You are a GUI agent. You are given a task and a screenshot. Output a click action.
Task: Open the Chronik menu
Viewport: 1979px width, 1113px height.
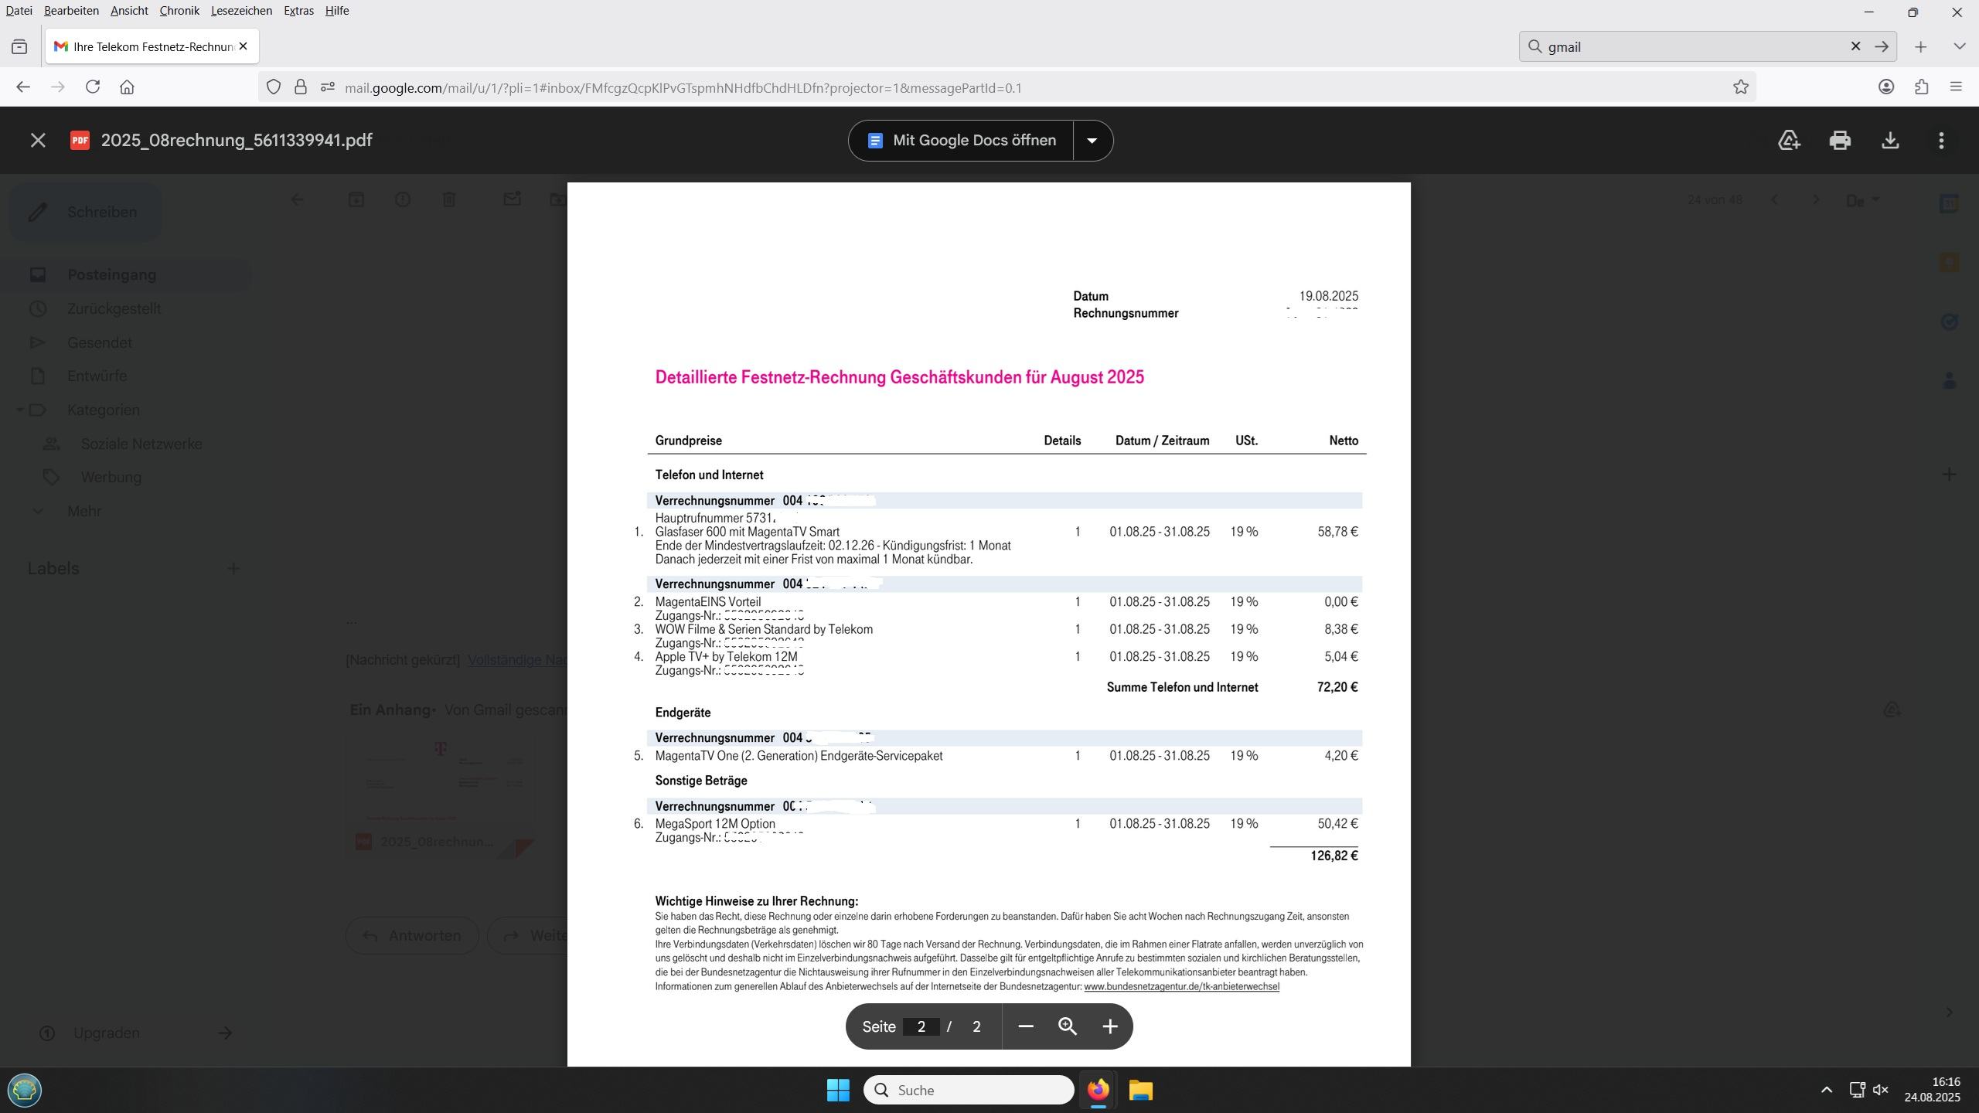pyautogui.click(x=179, y=11)
